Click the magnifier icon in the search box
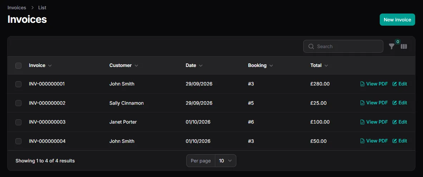Image resolution: width=423 pixels, height=177 pixels. click(x=311, y=46)
